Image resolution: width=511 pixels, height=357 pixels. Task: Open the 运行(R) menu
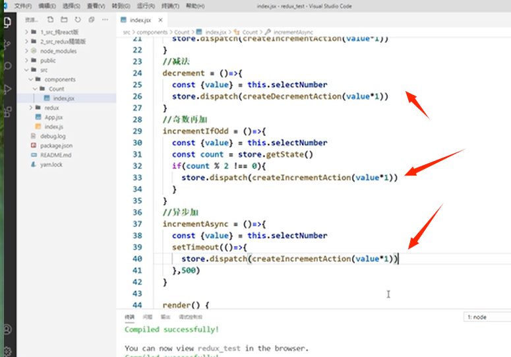click(146, 6)
